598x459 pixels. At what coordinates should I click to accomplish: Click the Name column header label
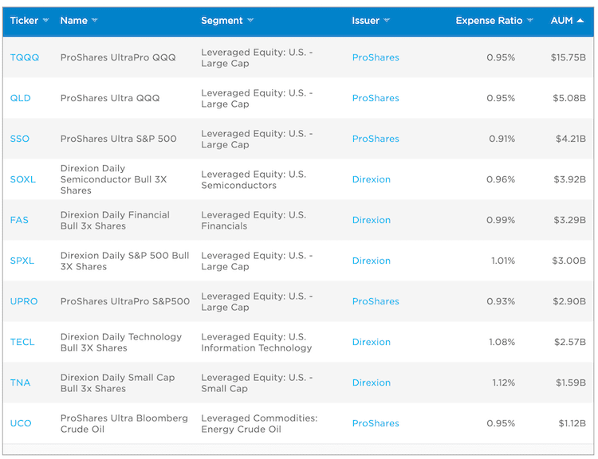74,21
